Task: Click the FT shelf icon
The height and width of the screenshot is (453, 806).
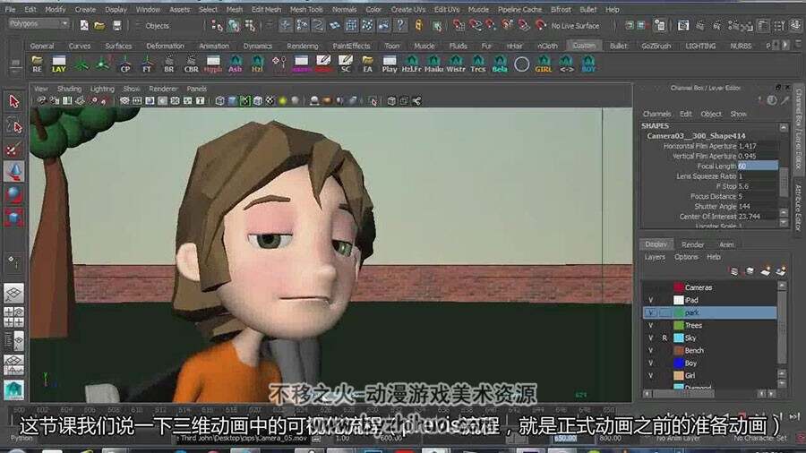Action: coord(147,64)
